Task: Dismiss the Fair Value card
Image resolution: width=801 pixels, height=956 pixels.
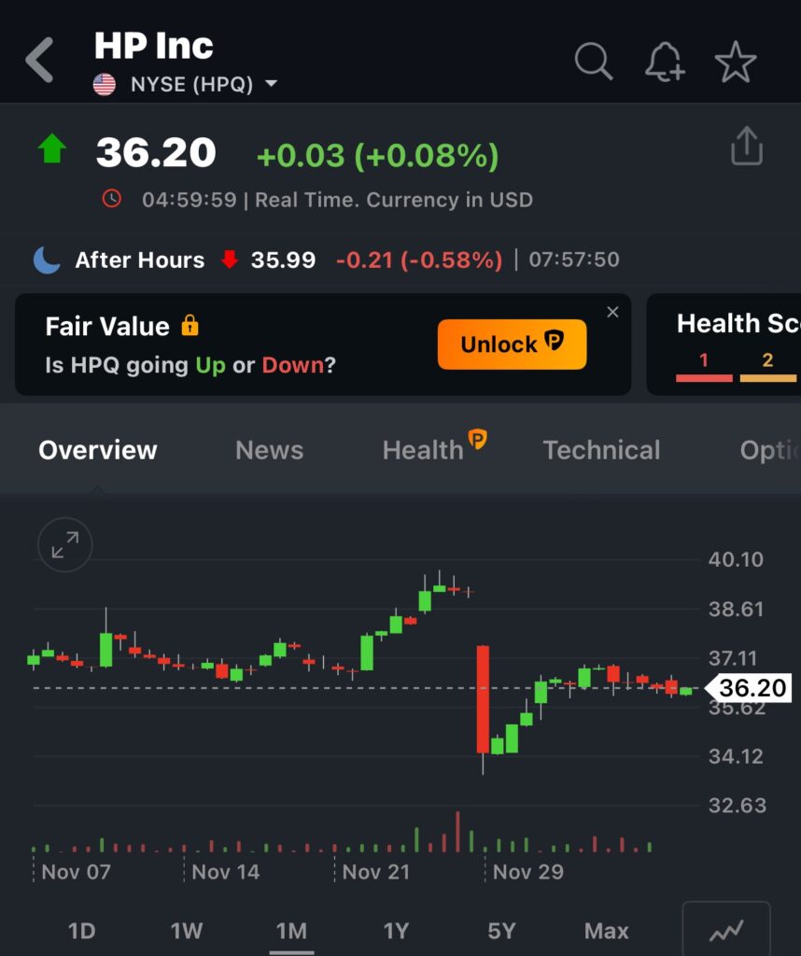Action: pos(612,313)
